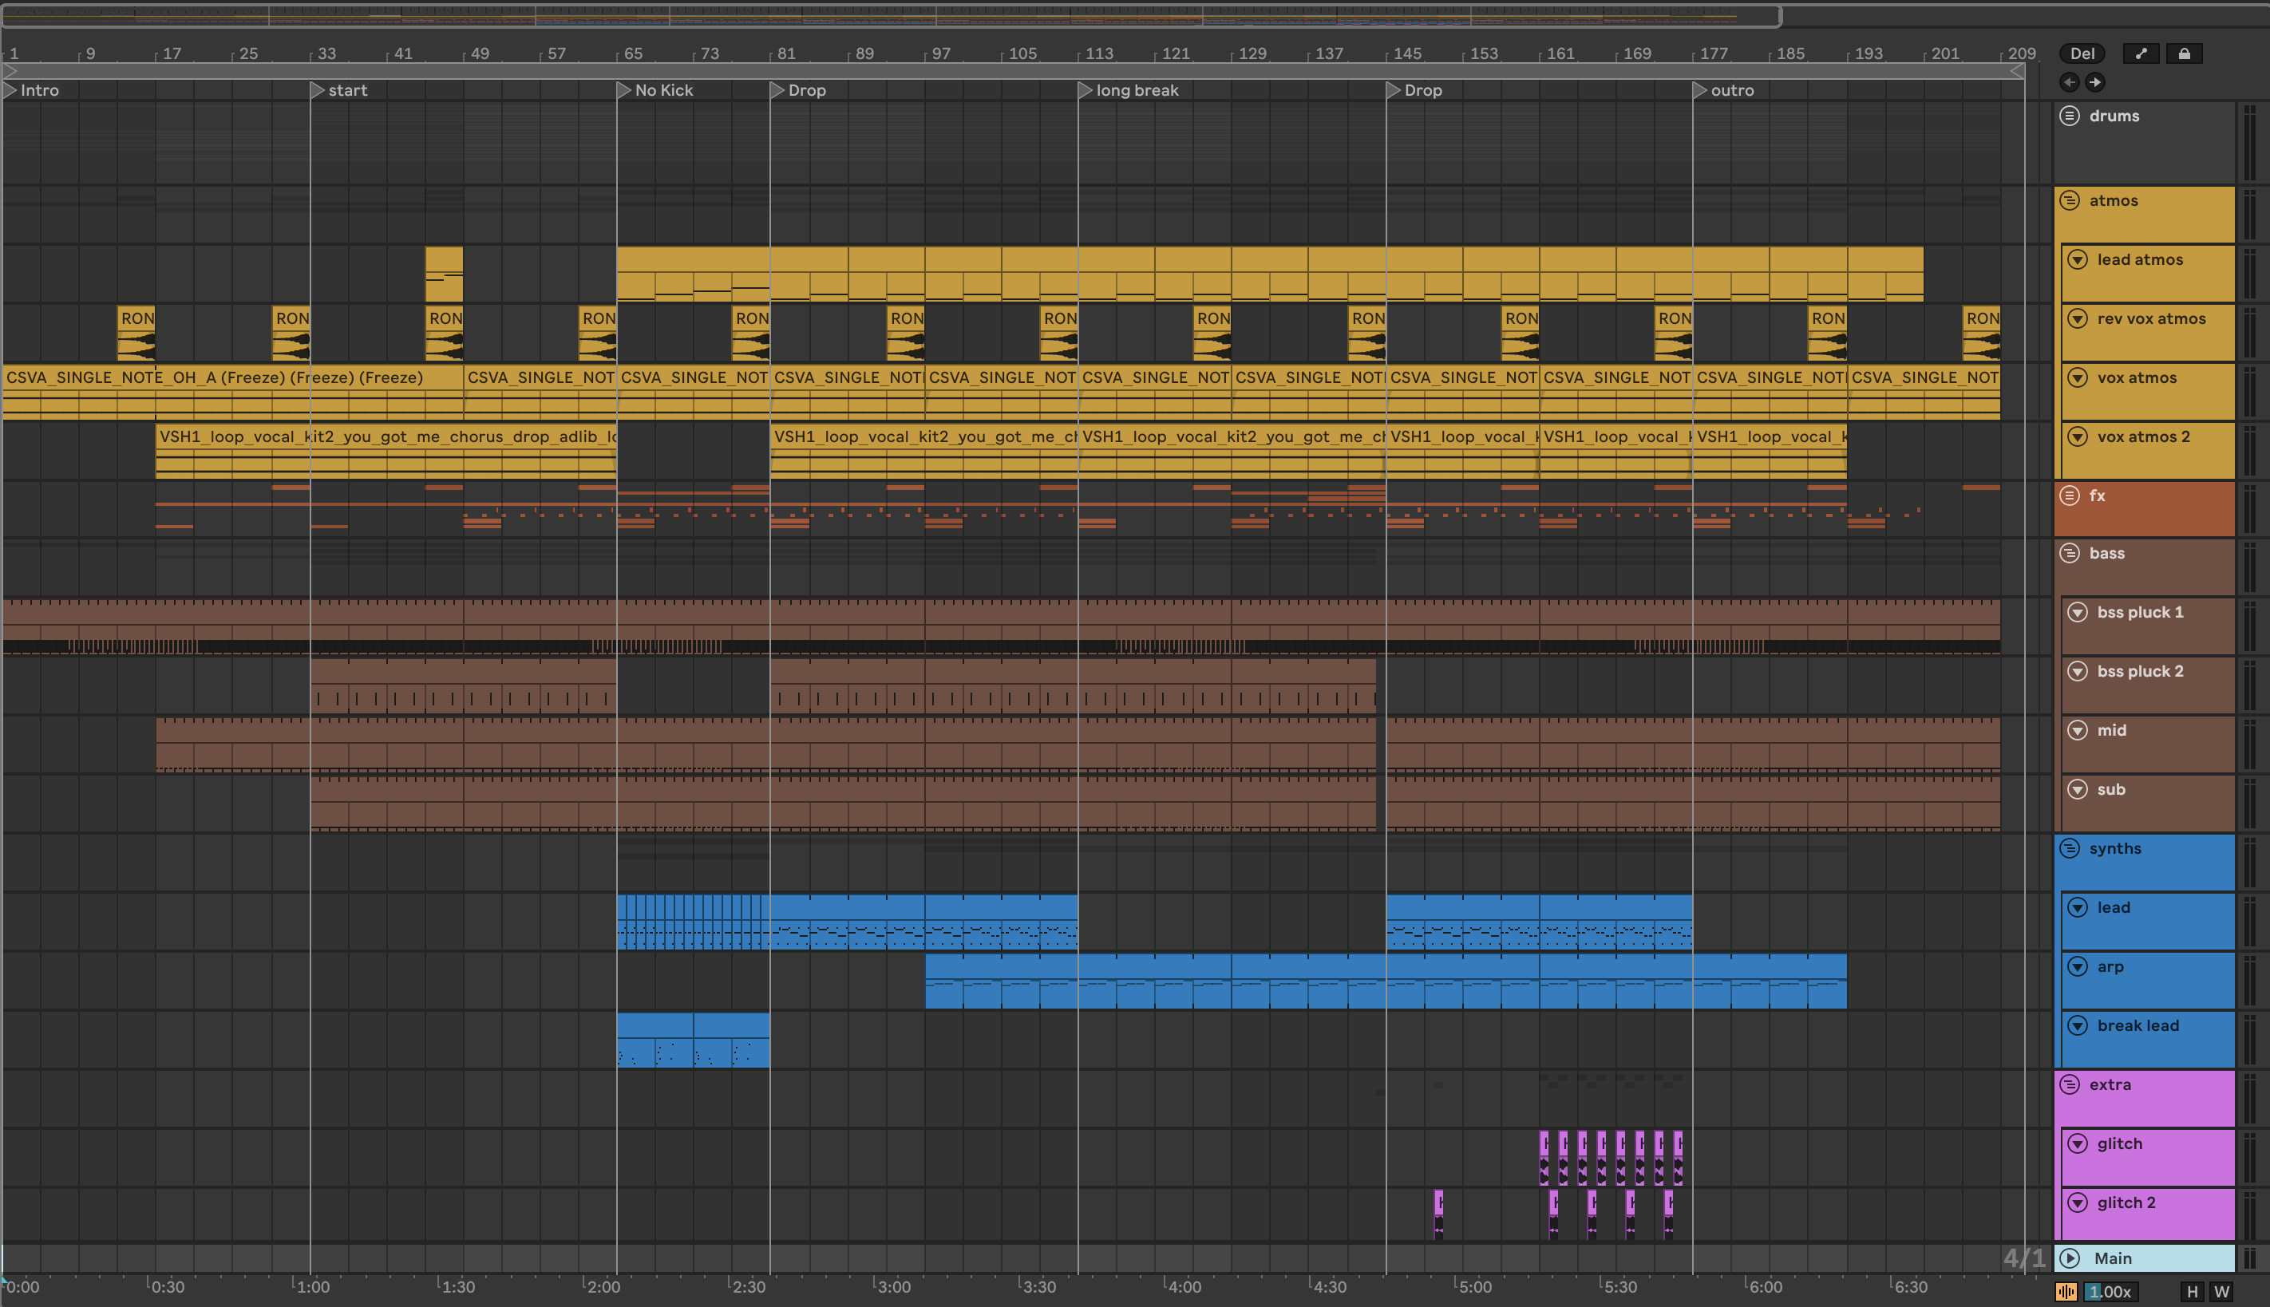
Task: Unfold the lead atmos track
Action: pos(2078,259)
